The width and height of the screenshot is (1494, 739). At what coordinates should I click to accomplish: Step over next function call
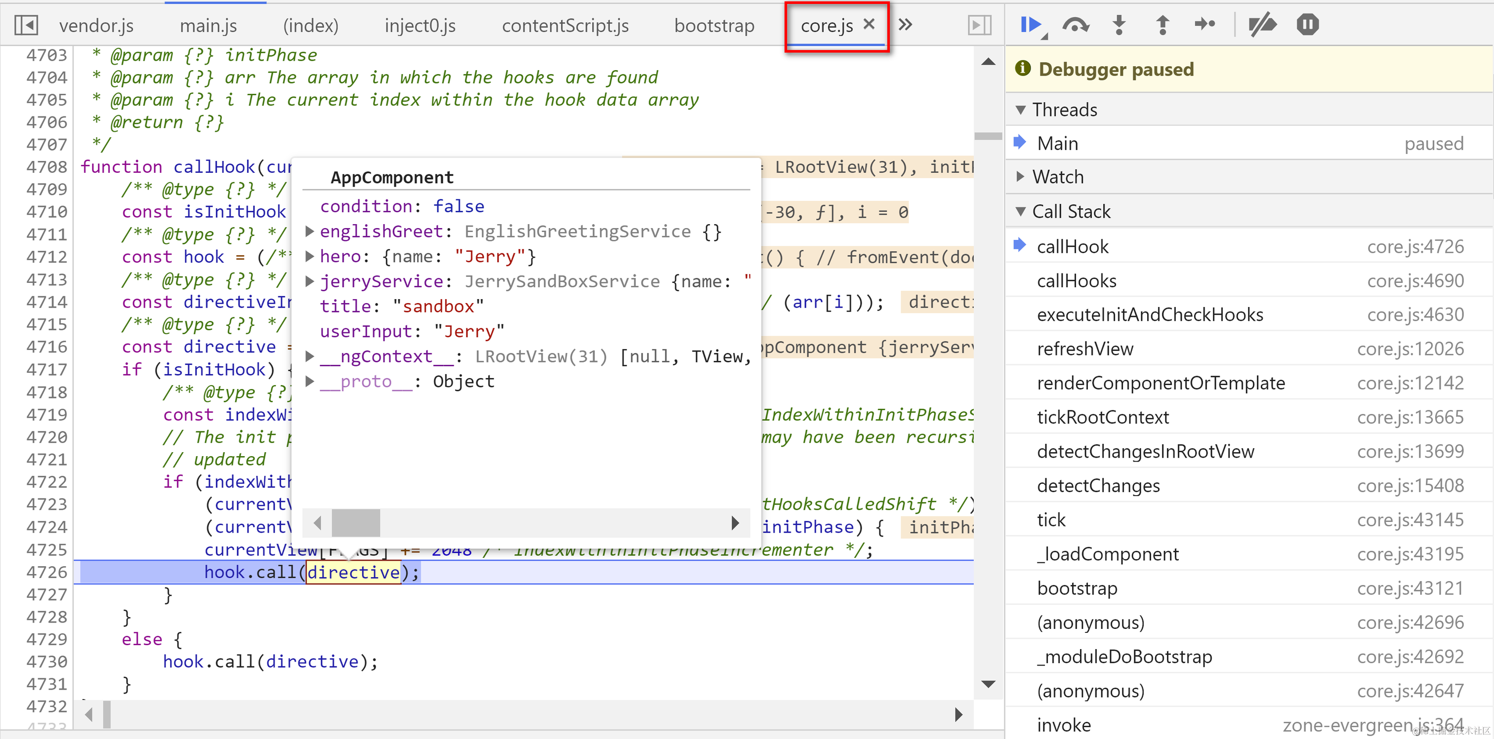point(1075,25)
